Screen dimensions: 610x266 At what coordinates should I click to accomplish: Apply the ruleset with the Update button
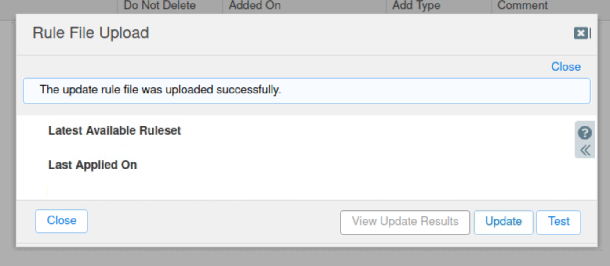pyautogui.click(x=503, y=222)
